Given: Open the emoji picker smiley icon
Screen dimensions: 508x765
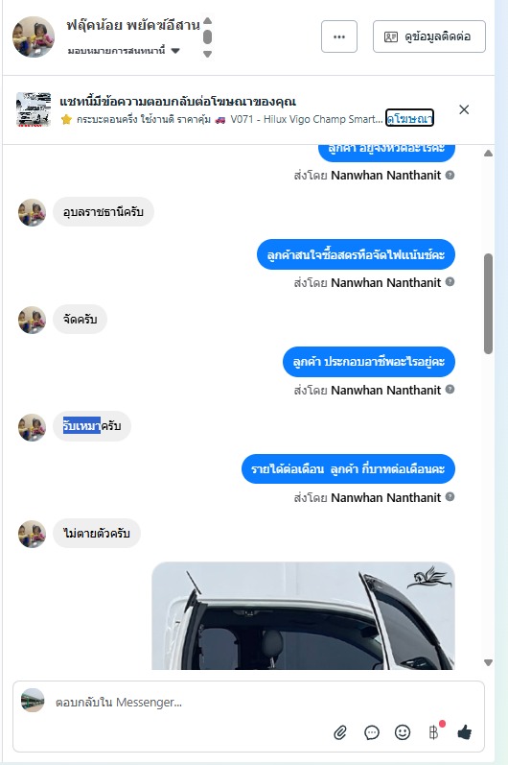Looking at the screenshot, I should (403, 732).
